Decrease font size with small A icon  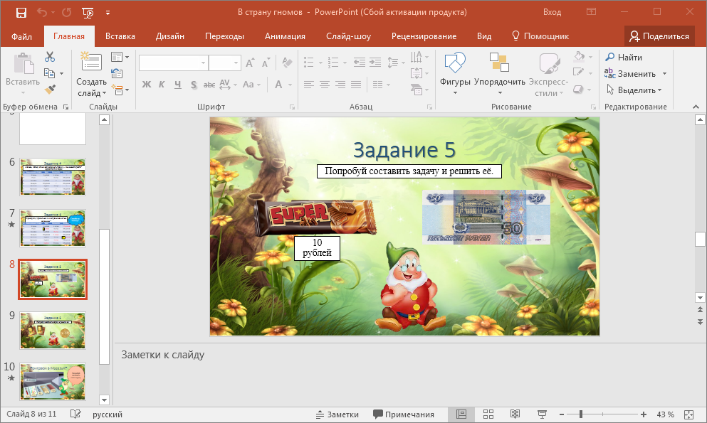(x=266, y=63)
